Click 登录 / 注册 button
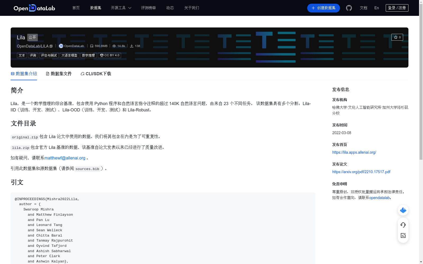 pyautogui.click(x=397, y=8)
